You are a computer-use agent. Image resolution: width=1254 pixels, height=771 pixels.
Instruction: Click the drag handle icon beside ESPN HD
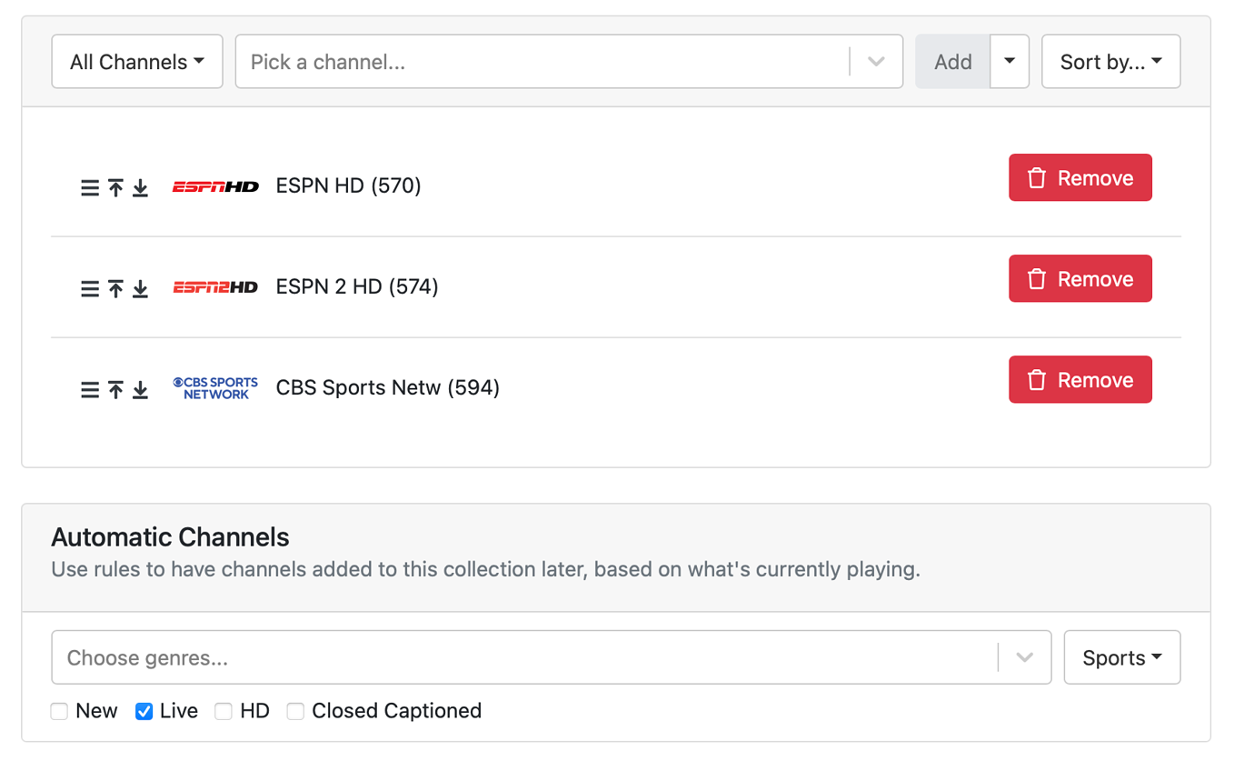(x=88, y=187)
